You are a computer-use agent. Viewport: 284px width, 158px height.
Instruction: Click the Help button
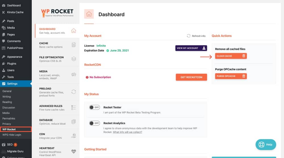point(266,144)
